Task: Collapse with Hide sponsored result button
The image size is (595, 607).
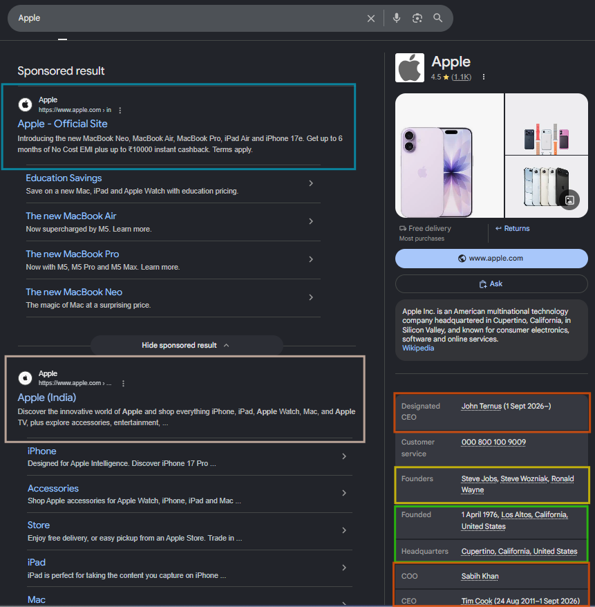Action: click(x=187, y=345)
